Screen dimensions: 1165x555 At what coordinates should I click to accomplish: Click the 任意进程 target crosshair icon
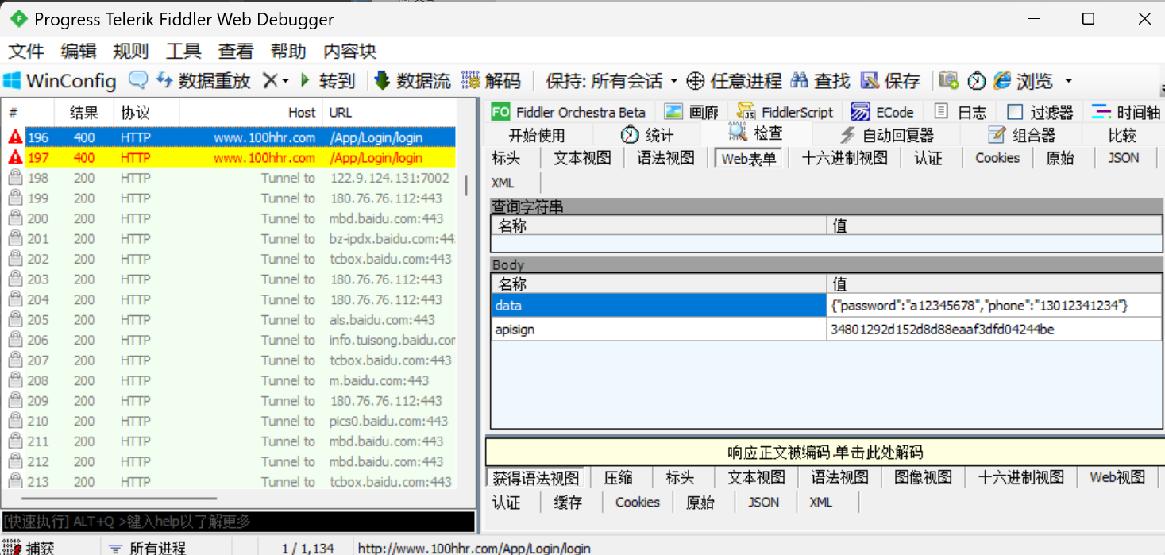(x=696, y=81)
